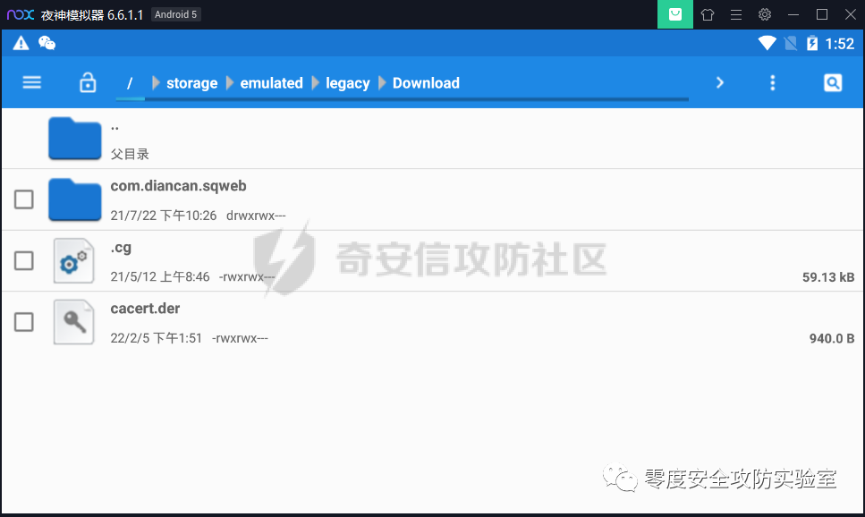
Task: Open Nox settings gear icon
Action: [765, 14]
